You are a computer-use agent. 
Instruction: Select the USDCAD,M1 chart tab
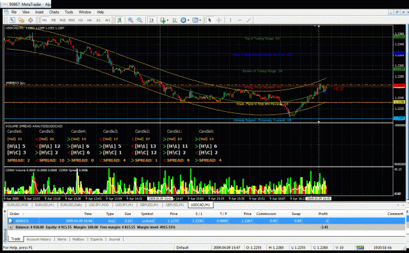pos(200,205)
